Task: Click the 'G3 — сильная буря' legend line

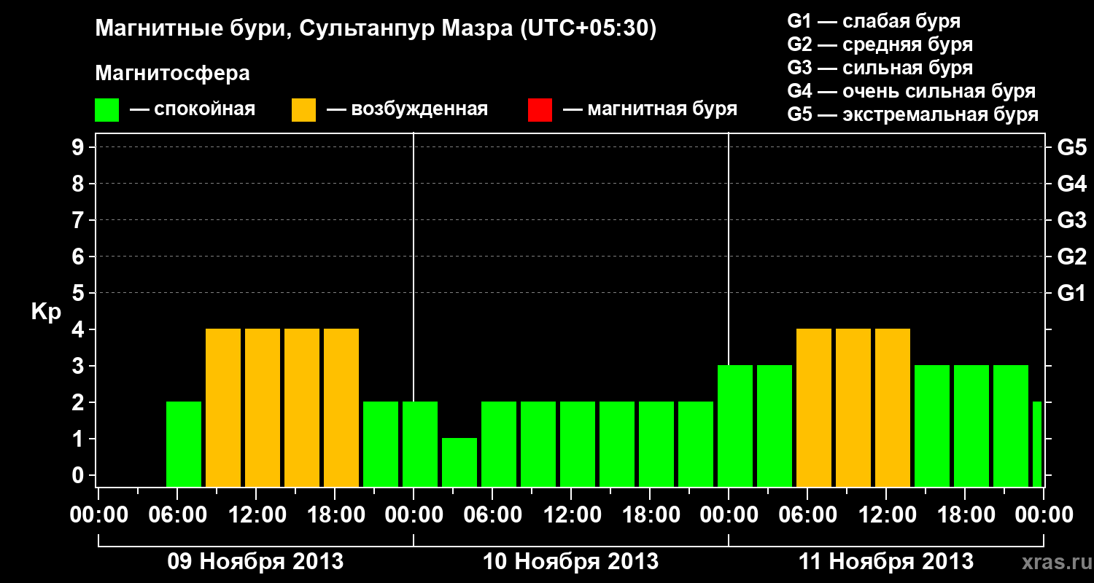Action: pyautogui.click(x=880, y=67)
